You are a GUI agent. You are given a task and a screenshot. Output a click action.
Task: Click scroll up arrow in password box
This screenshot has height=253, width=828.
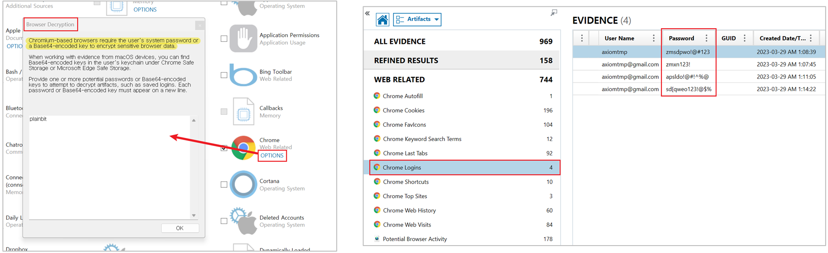194,120
